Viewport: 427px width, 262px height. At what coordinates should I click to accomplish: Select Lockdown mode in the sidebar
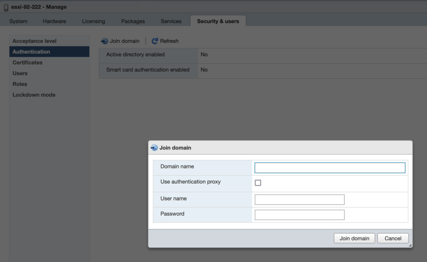click(34, 95)
